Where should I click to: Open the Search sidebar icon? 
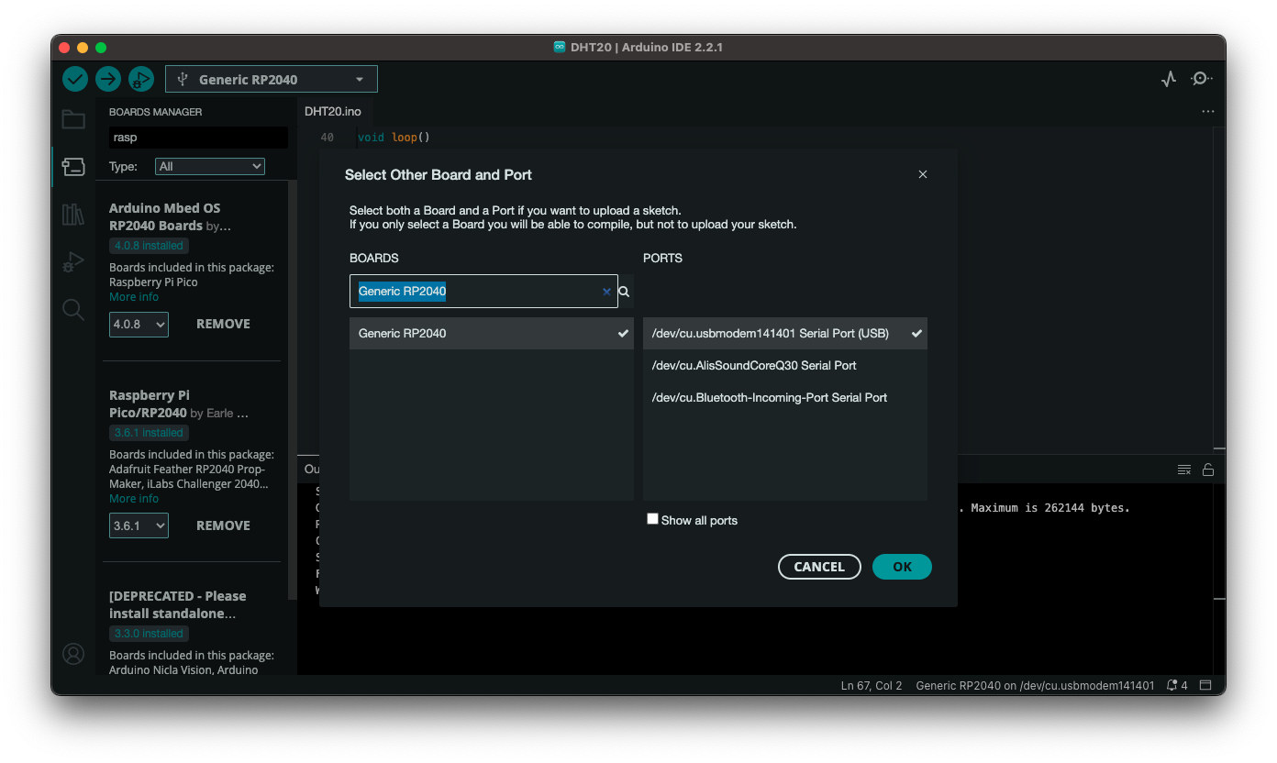tap(73, 310)
